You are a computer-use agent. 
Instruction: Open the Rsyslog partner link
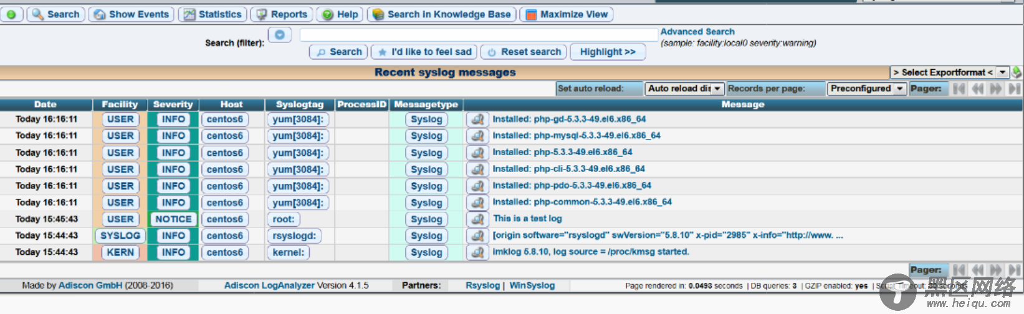(482, 285)
